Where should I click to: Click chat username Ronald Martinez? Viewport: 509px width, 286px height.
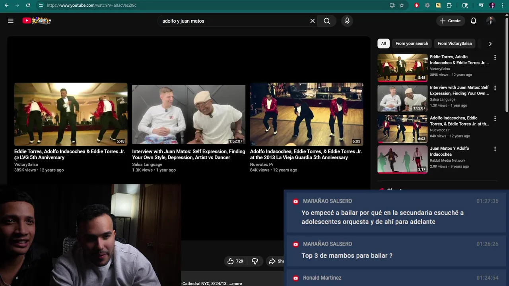(322, 278)
